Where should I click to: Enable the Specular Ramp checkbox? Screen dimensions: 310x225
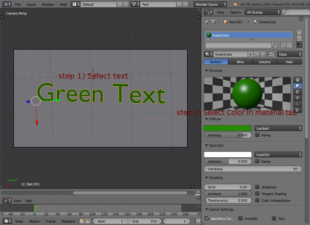(x=257, y=161)
